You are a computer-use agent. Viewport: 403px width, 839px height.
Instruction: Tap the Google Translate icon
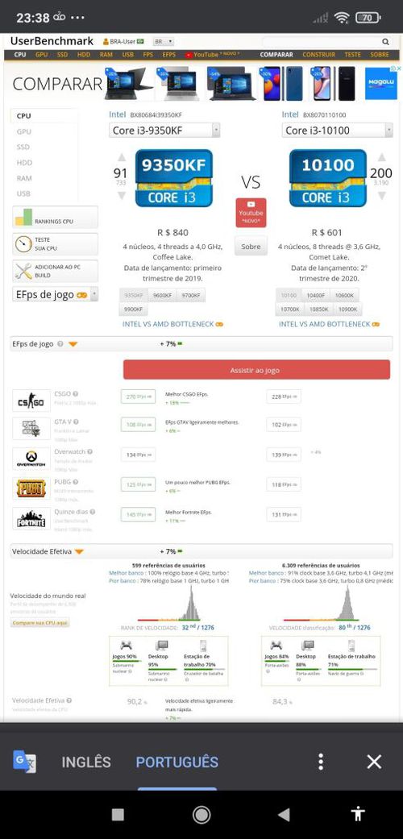point(25,761)
